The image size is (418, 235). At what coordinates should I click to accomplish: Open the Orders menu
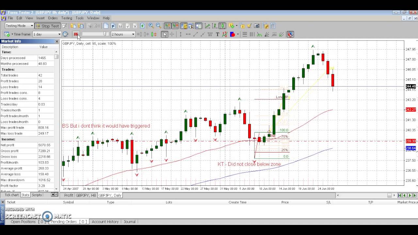(53, 18)
